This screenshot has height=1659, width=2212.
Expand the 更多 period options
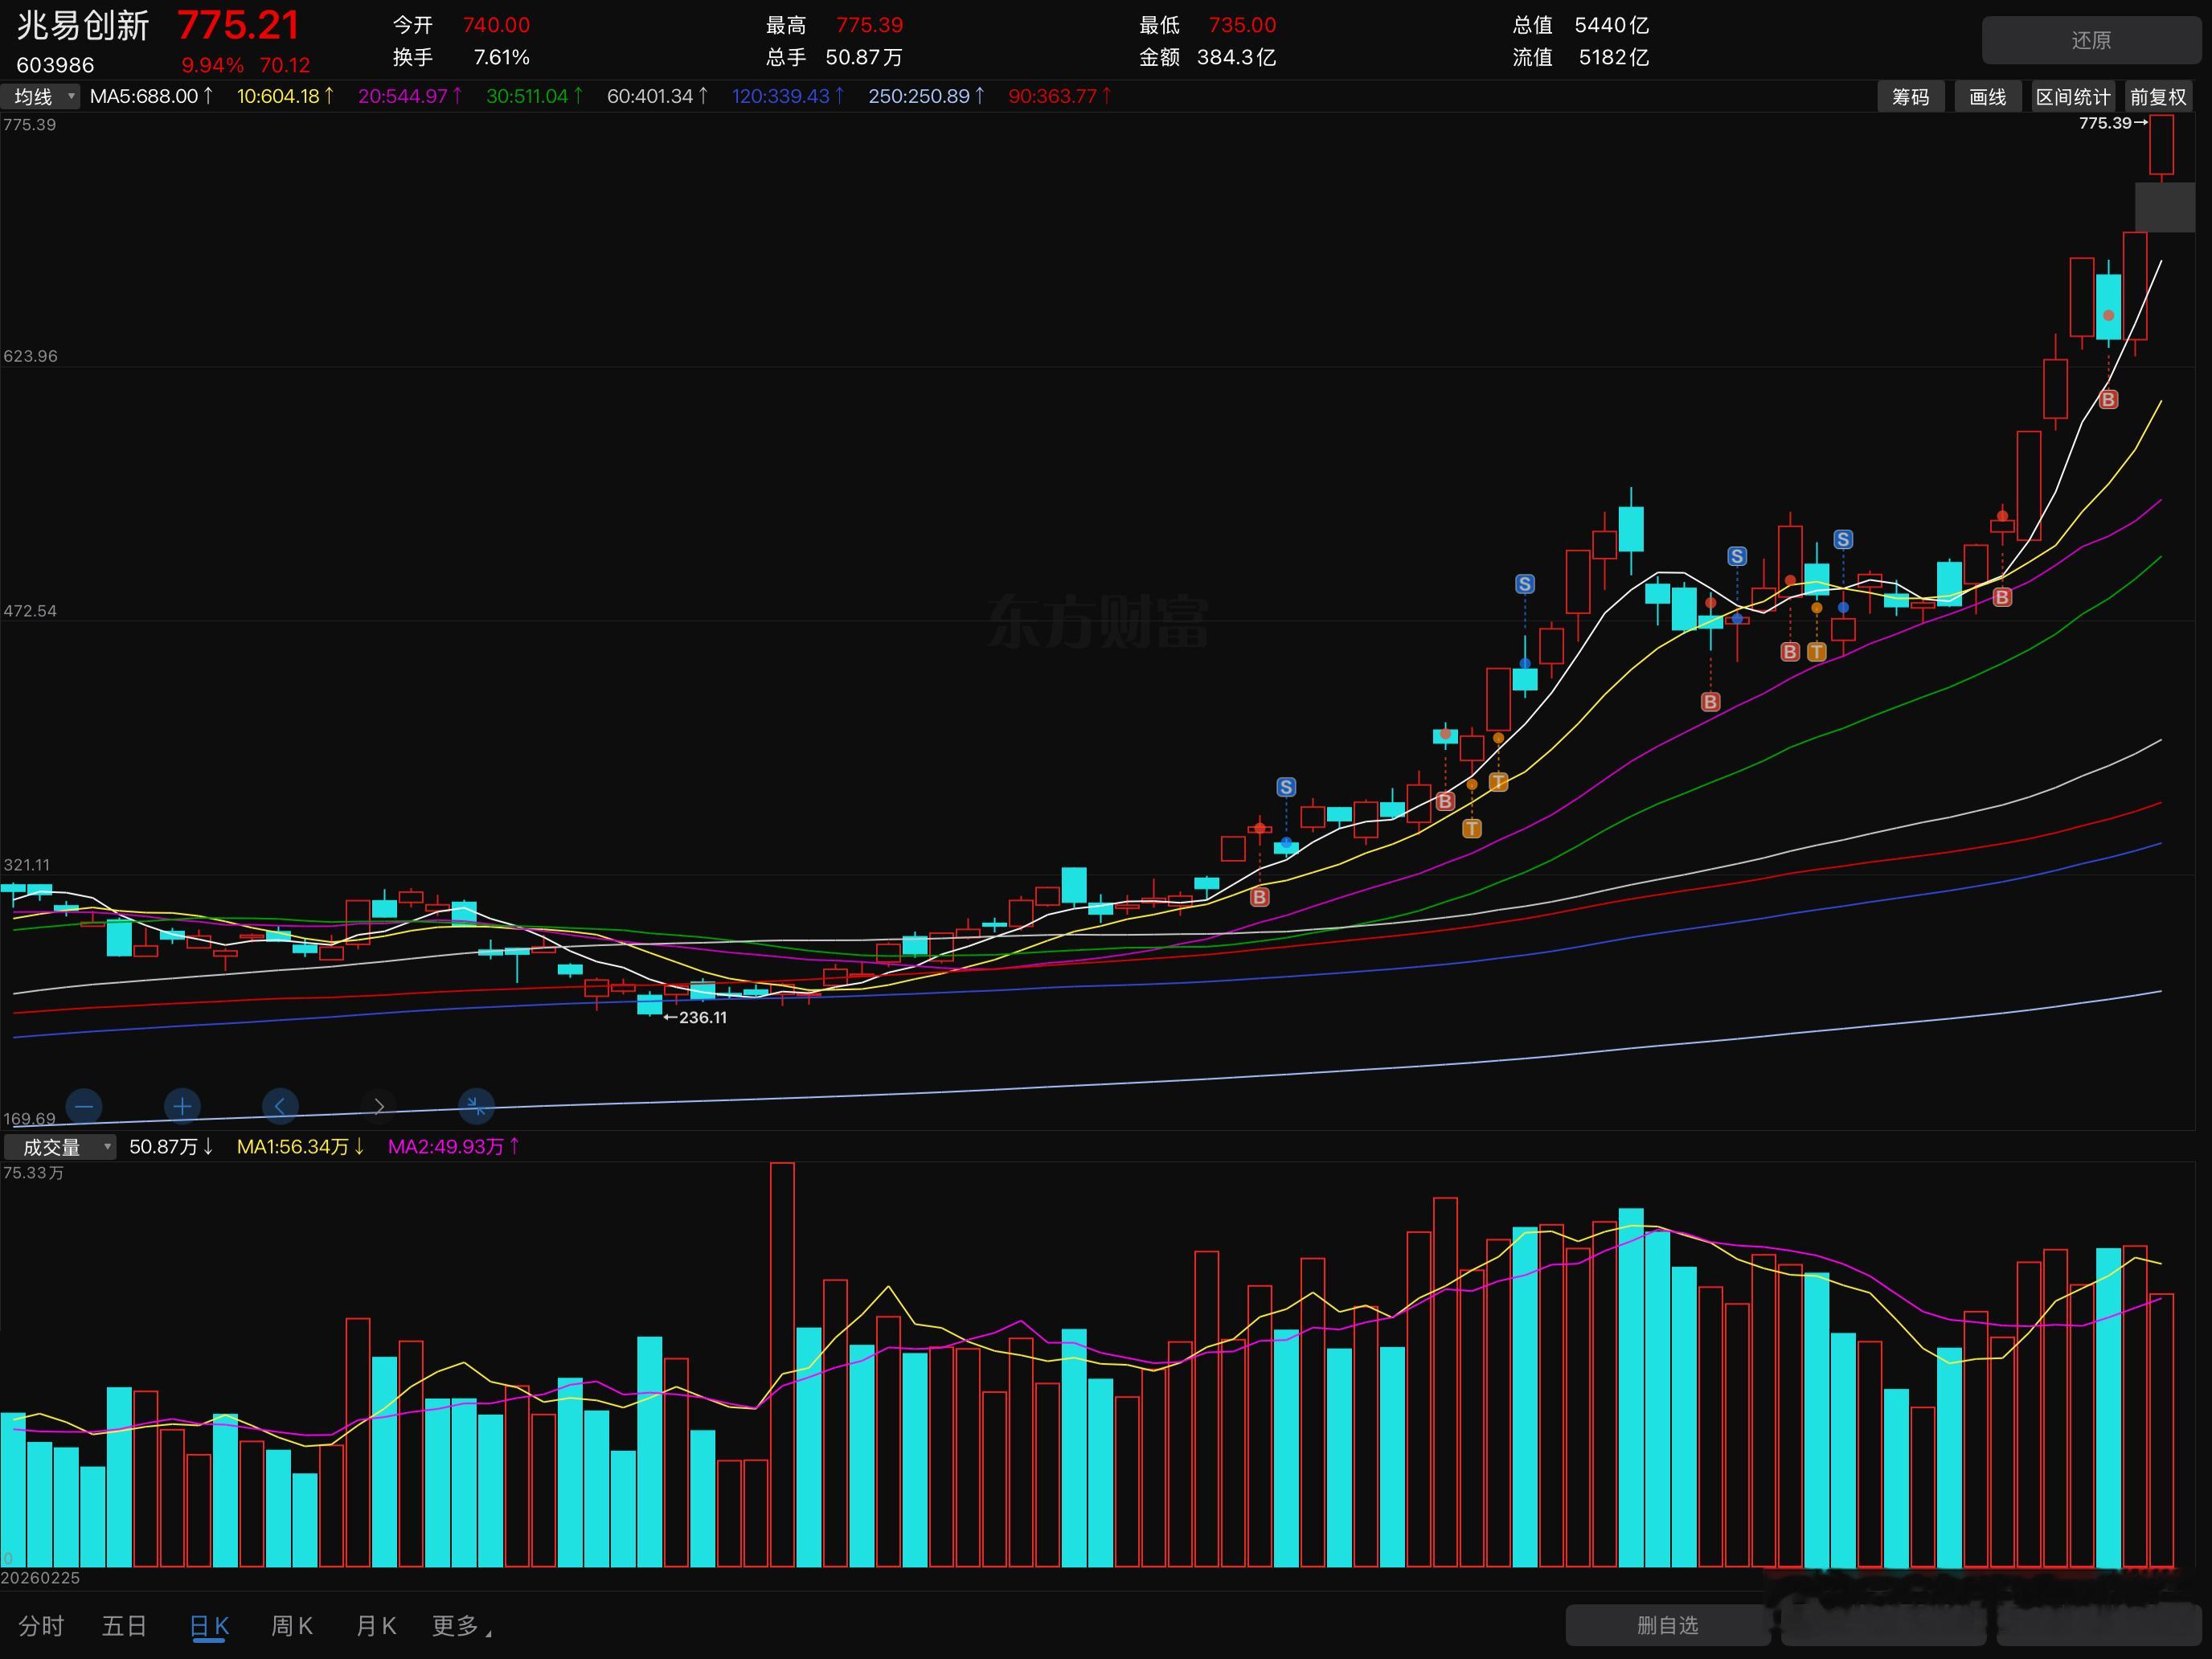click(461, 1626)
